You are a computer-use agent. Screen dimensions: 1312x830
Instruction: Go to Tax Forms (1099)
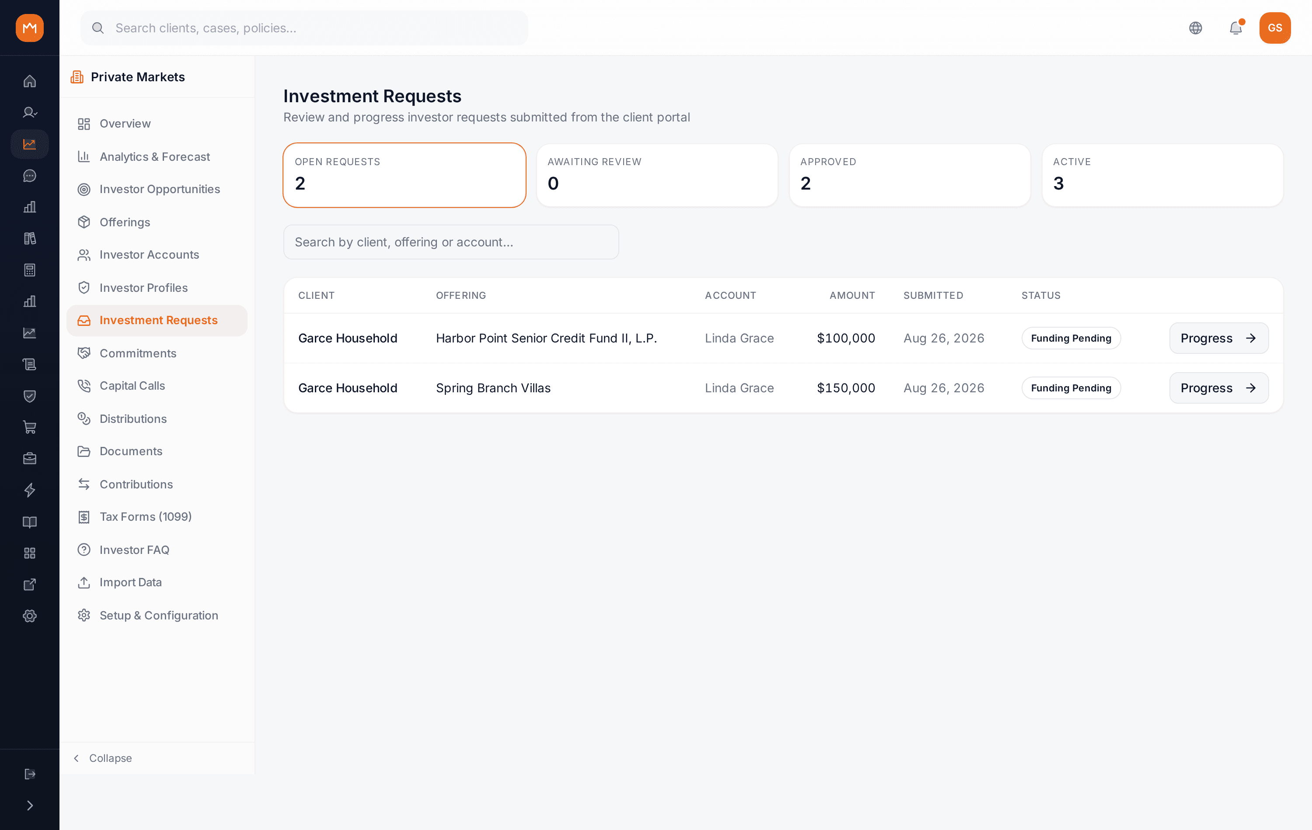coord(157,516)
